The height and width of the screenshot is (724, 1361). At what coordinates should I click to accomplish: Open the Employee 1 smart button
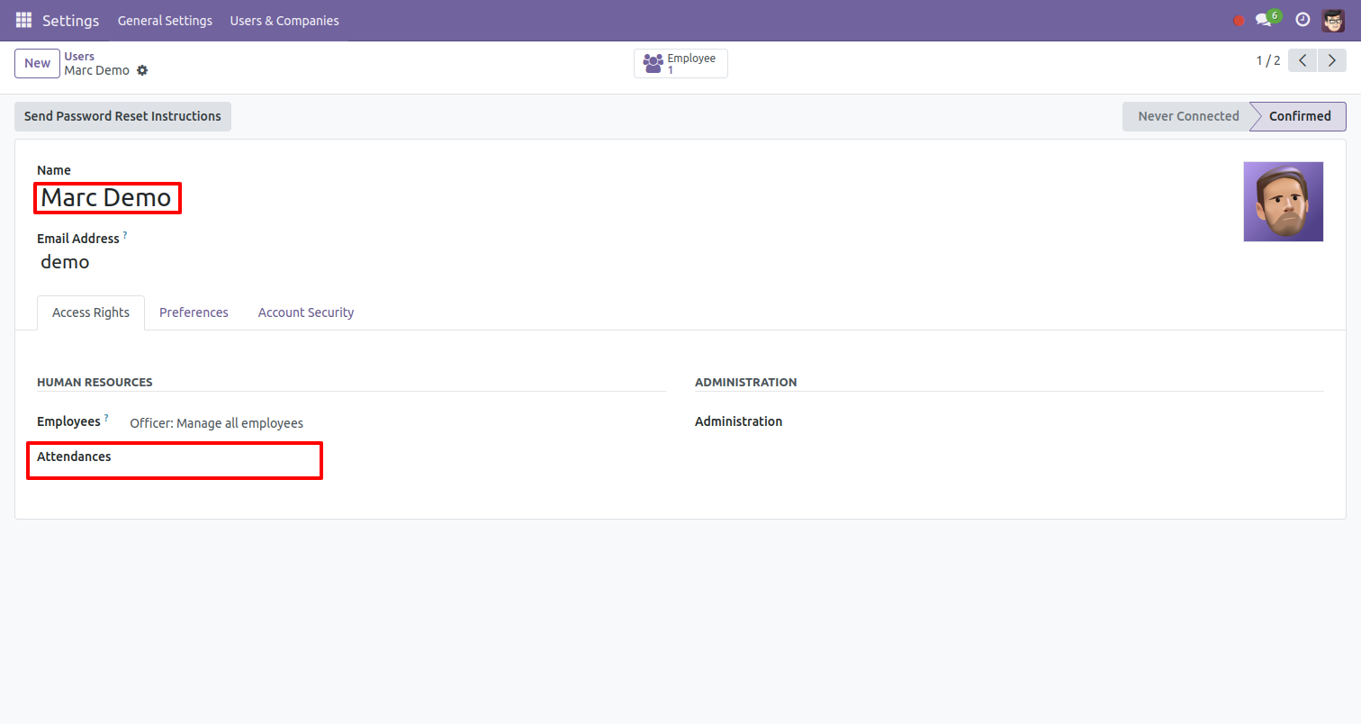point(680,63)
